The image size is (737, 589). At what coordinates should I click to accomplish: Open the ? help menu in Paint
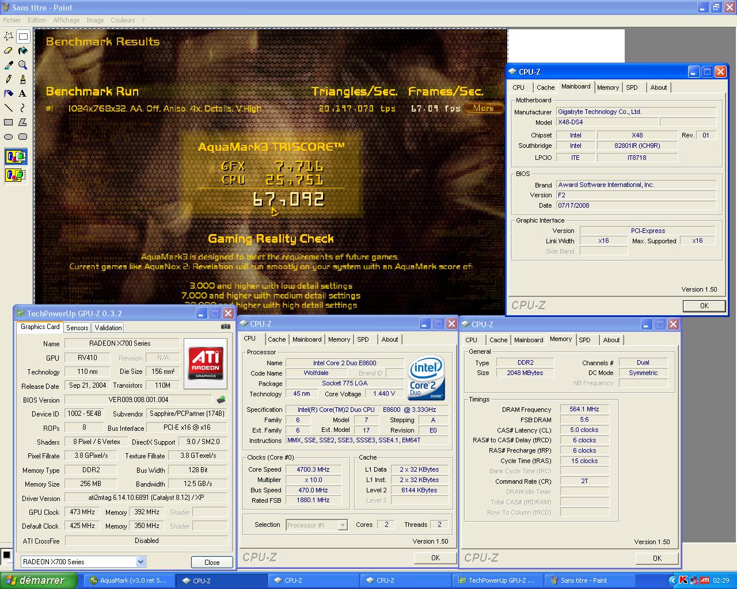(x=143, y=20)
